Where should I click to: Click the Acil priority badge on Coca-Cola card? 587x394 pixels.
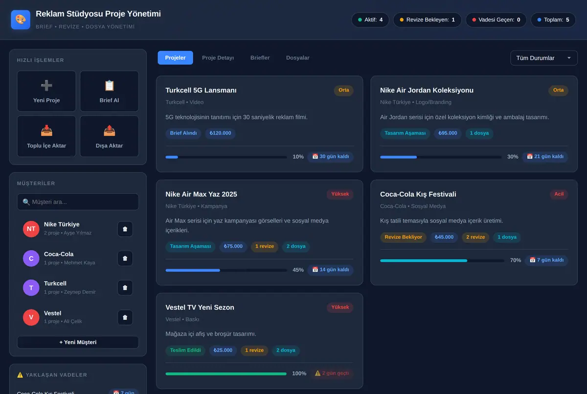pos(559,194)
